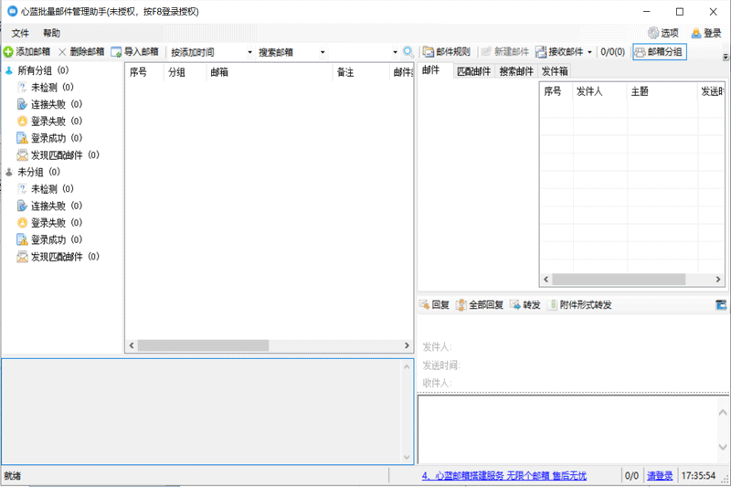Click the 登录 login user icon
This screenshot has width=731, height=487.
(696, 33)
